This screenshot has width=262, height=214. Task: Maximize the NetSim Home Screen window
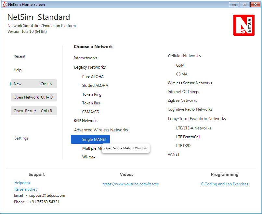[x=244, y=5]
